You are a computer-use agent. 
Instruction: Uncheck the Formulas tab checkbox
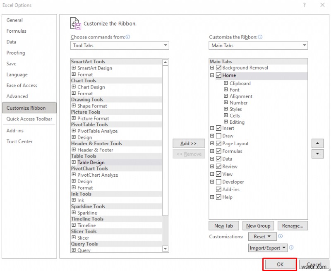click(x=218, y=151)
